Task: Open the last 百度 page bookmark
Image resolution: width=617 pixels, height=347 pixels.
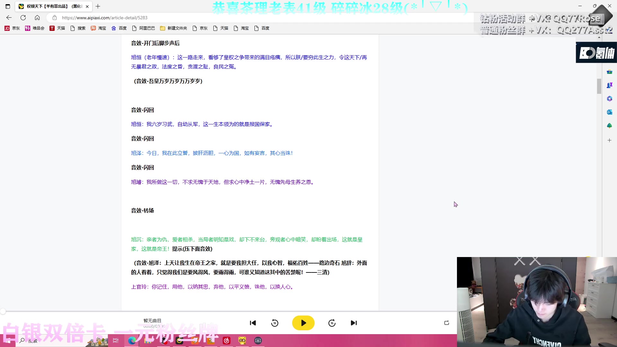Action: point(262,28)
